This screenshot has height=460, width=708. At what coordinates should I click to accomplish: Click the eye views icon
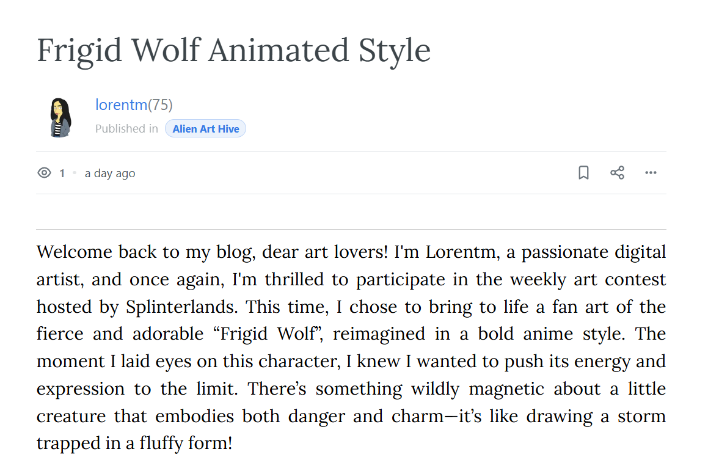pyautogui.click(x=44, y=173)
